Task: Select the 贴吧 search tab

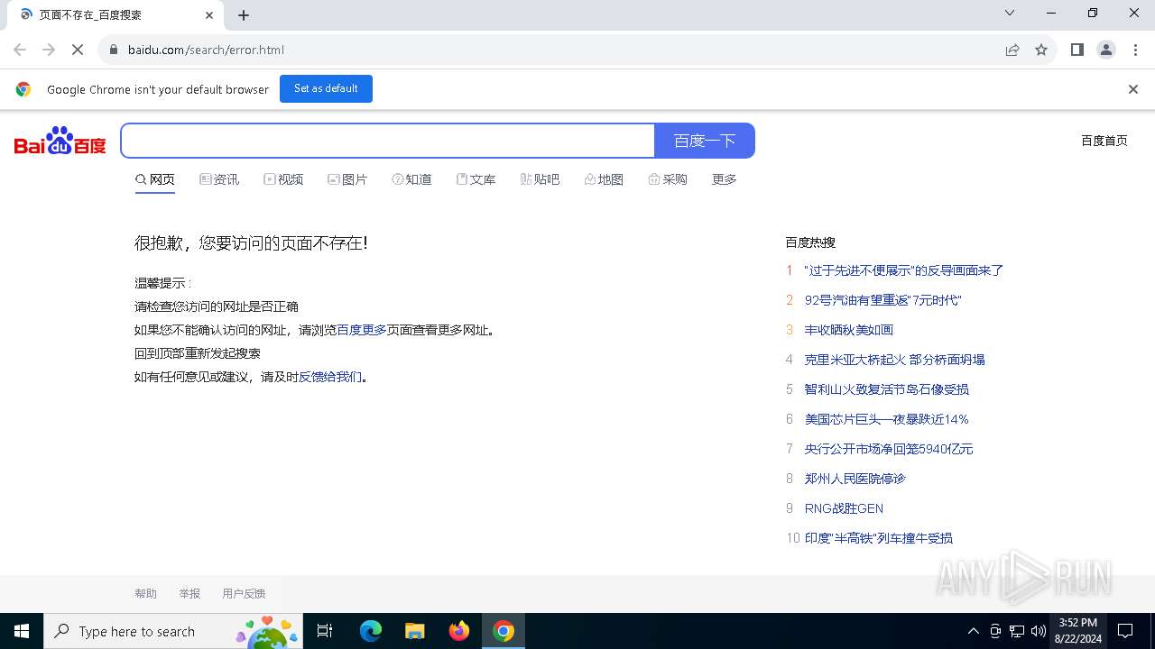Action: [x=540, y=179]
